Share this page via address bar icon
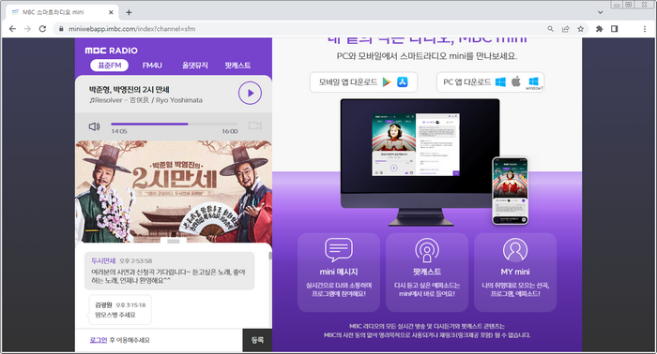Image resolution: width=657 pixels, height=354 pixels. coord(565,29)
